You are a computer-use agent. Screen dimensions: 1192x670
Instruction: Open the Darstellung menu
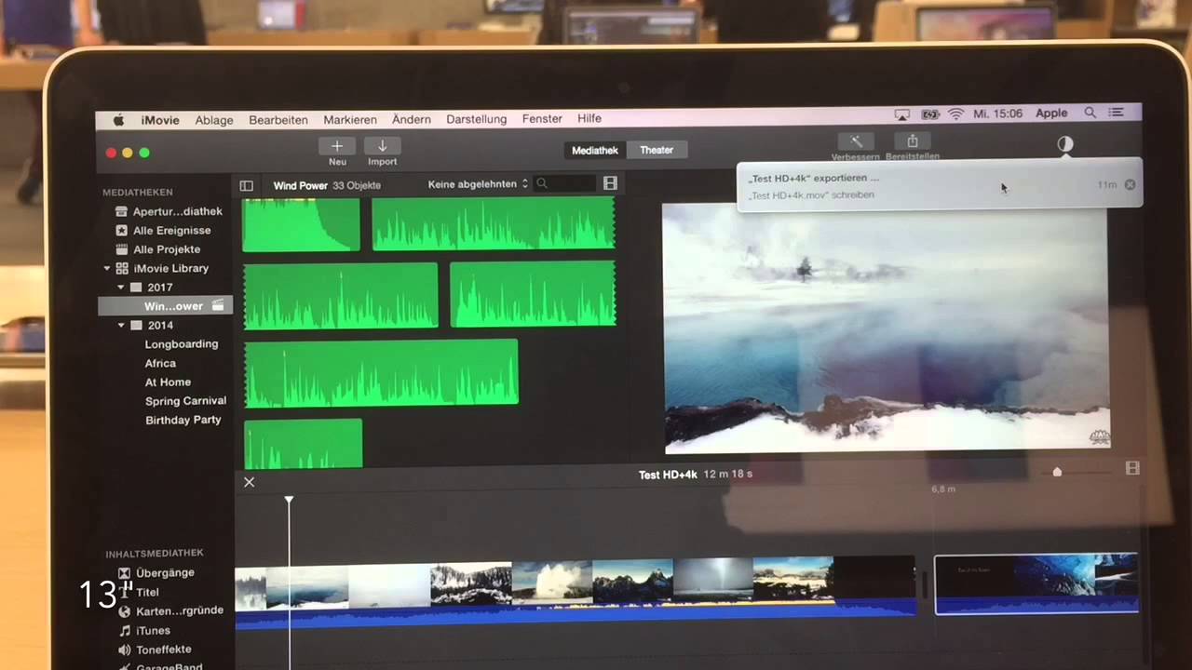476,119
